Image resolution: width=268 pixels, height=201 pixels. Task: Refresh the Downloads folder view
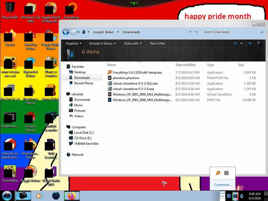(x=196, y=32)
